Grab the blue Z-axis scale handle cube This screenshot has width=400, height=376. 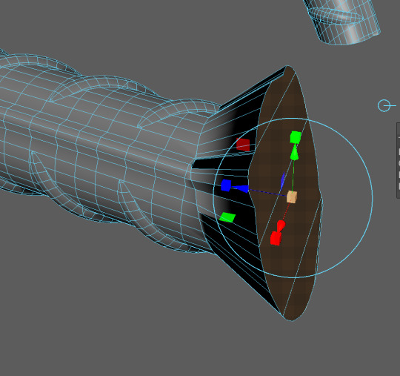click(x=226, y=185)
